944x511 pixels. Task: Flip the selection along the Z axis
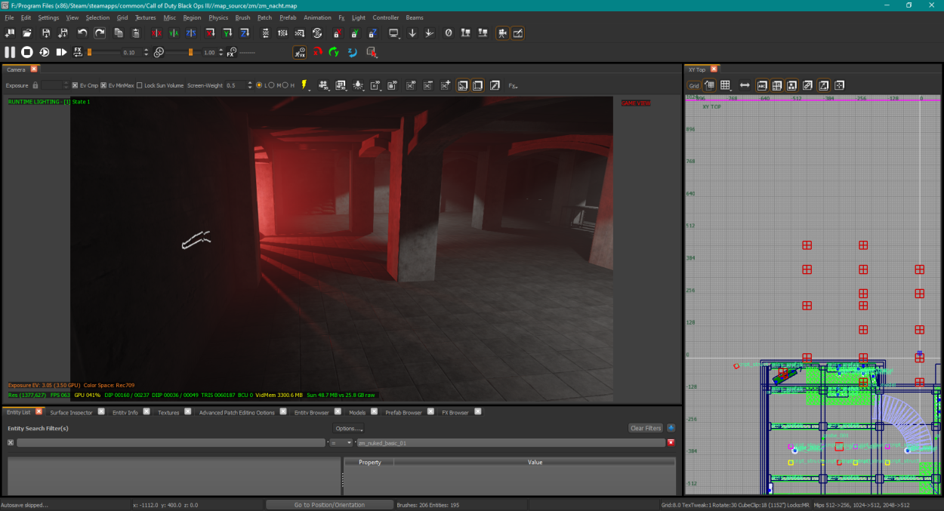pyautogui.click(x=191, y=33)
